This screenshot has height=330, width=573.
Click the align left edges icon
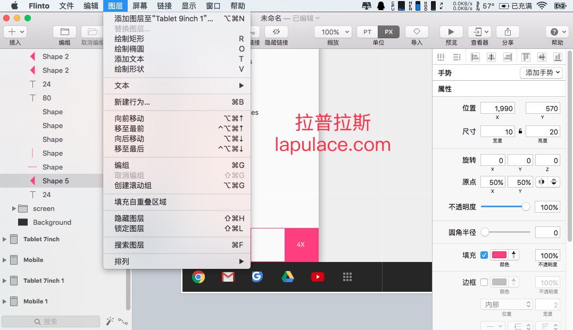point(475,57)
